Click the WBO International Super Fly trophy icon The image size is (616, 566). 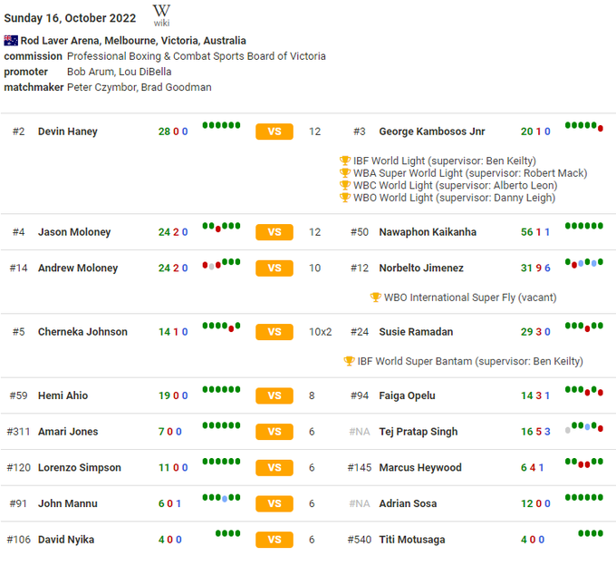pyautogui.click(x=375, y=298)
